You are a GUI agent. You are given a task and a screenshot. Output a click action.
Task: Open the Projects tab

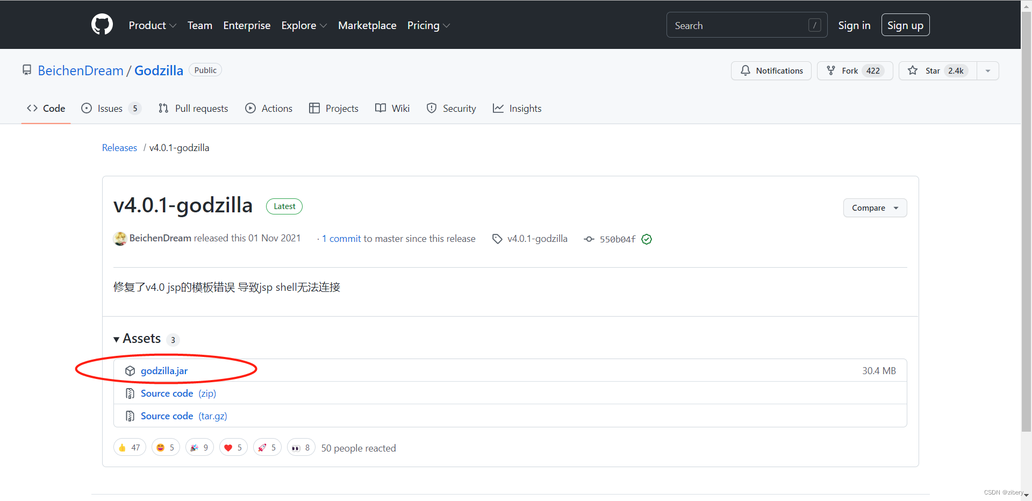pyautogui.click(x=334, y=109)
